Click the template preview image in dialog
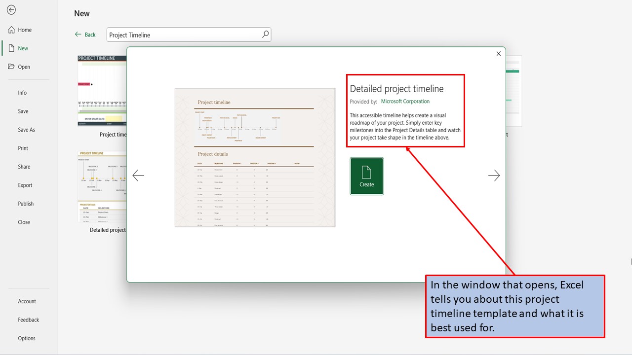This screenshot has height=355, width=632. click(255, 158)
